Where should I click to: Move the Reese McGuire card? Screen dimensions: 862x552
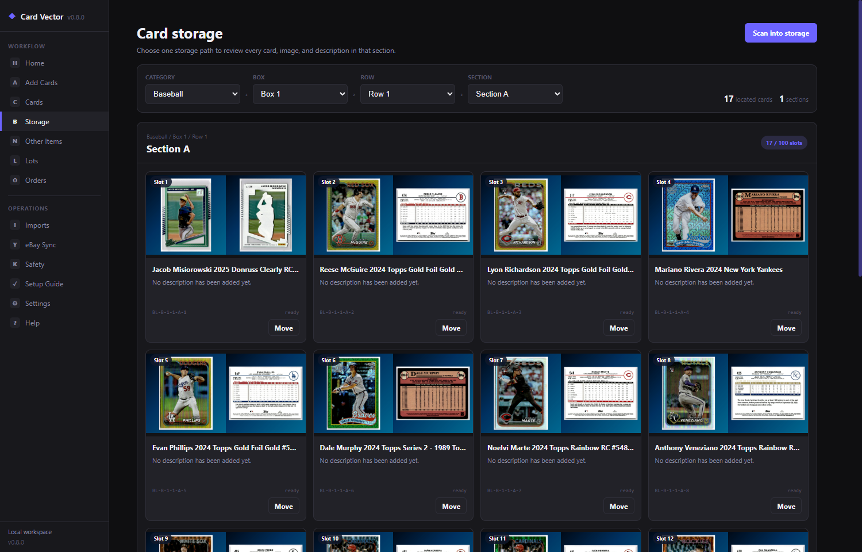coord(451,328)
